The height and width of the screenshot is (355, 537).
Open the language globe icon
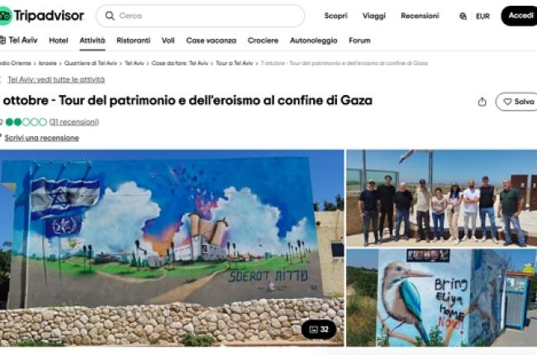click(x=463, y=16)
